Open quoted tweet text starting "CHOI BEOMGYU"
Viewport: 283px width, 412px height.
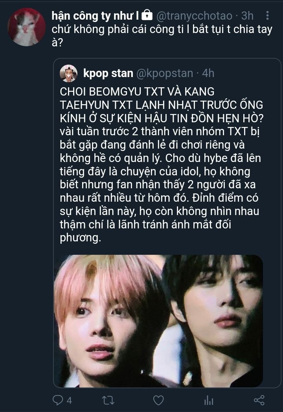tap(161, 164)
